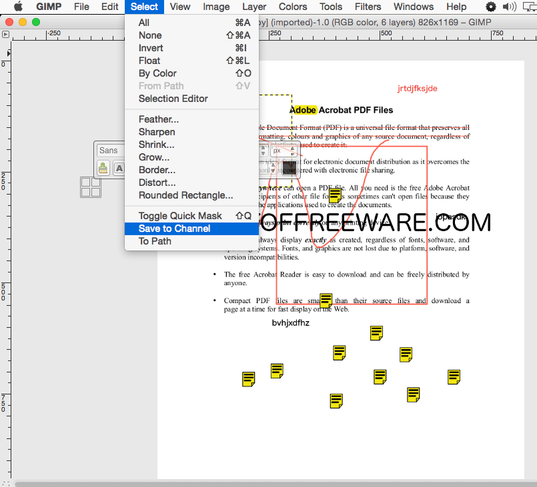Open the Selection Editor

[x=192, y=99]
